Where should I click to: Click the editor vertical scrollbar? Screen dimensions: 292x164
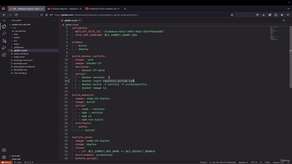(291, 57)
